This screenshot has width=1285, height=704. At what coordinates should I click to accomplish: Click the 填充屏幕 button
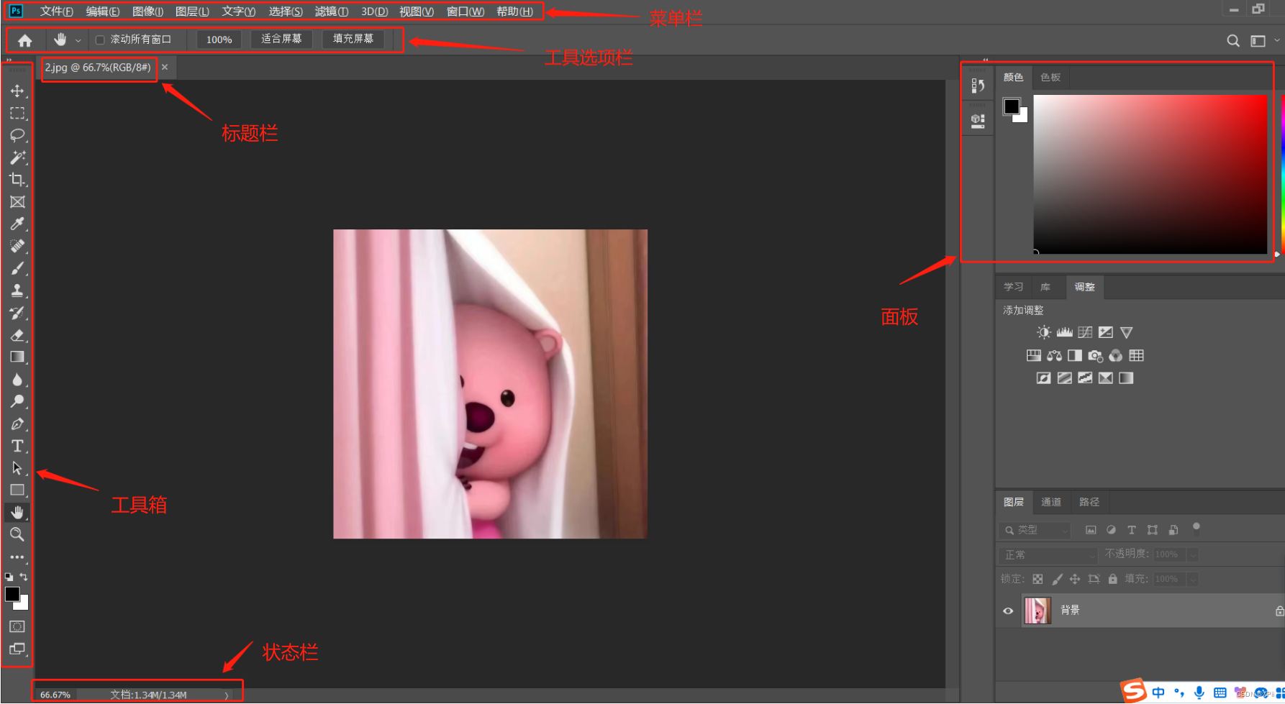tap(353, 39)
